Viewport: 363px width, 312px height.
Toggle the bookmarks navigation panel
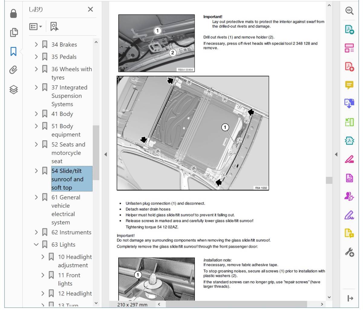13,51
